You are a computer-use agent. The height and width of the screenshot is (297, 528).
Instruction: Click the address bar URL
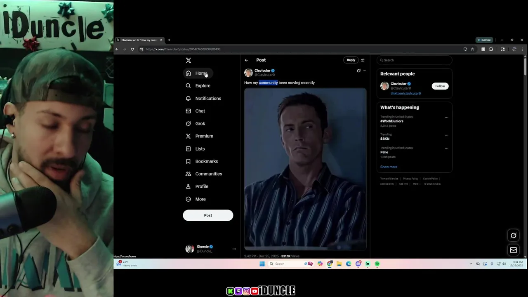tap(183, 49)
